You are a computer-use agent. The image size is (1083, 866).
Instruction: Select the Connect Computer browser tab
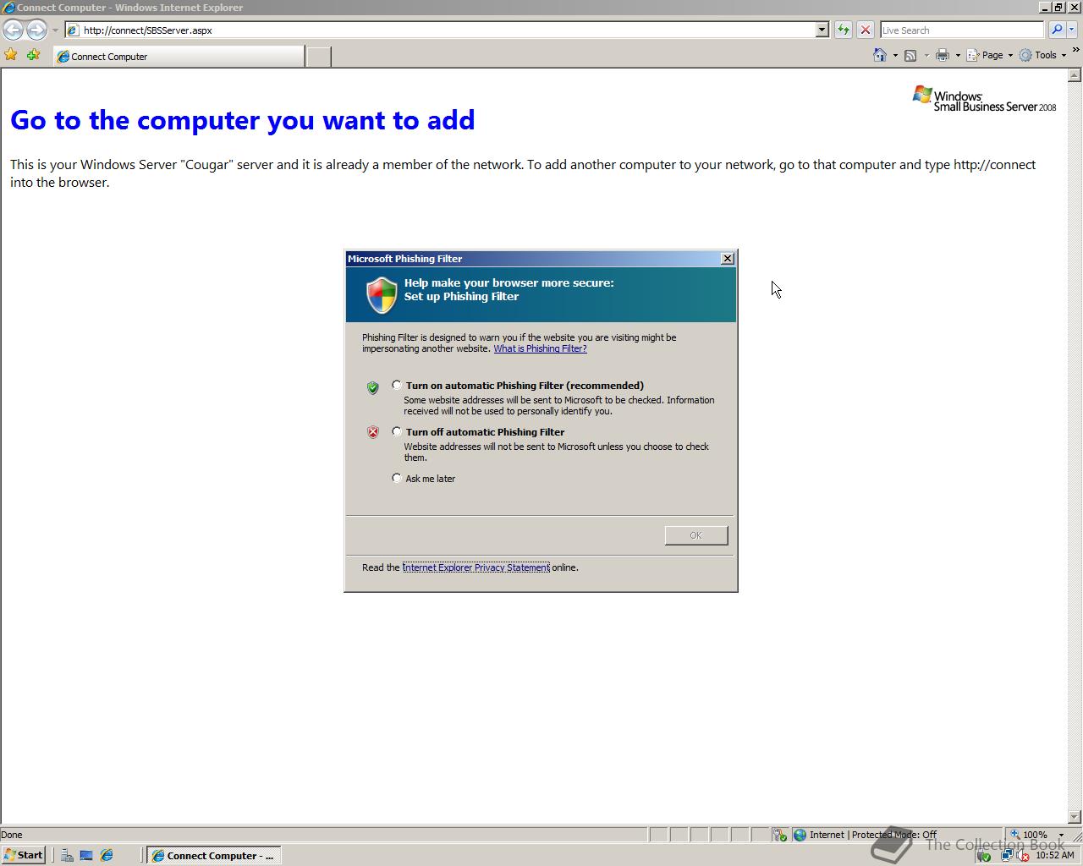tap(179, 57)
